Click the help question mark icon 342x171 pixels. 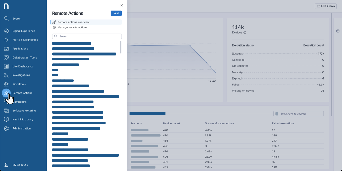pos(338,31)
